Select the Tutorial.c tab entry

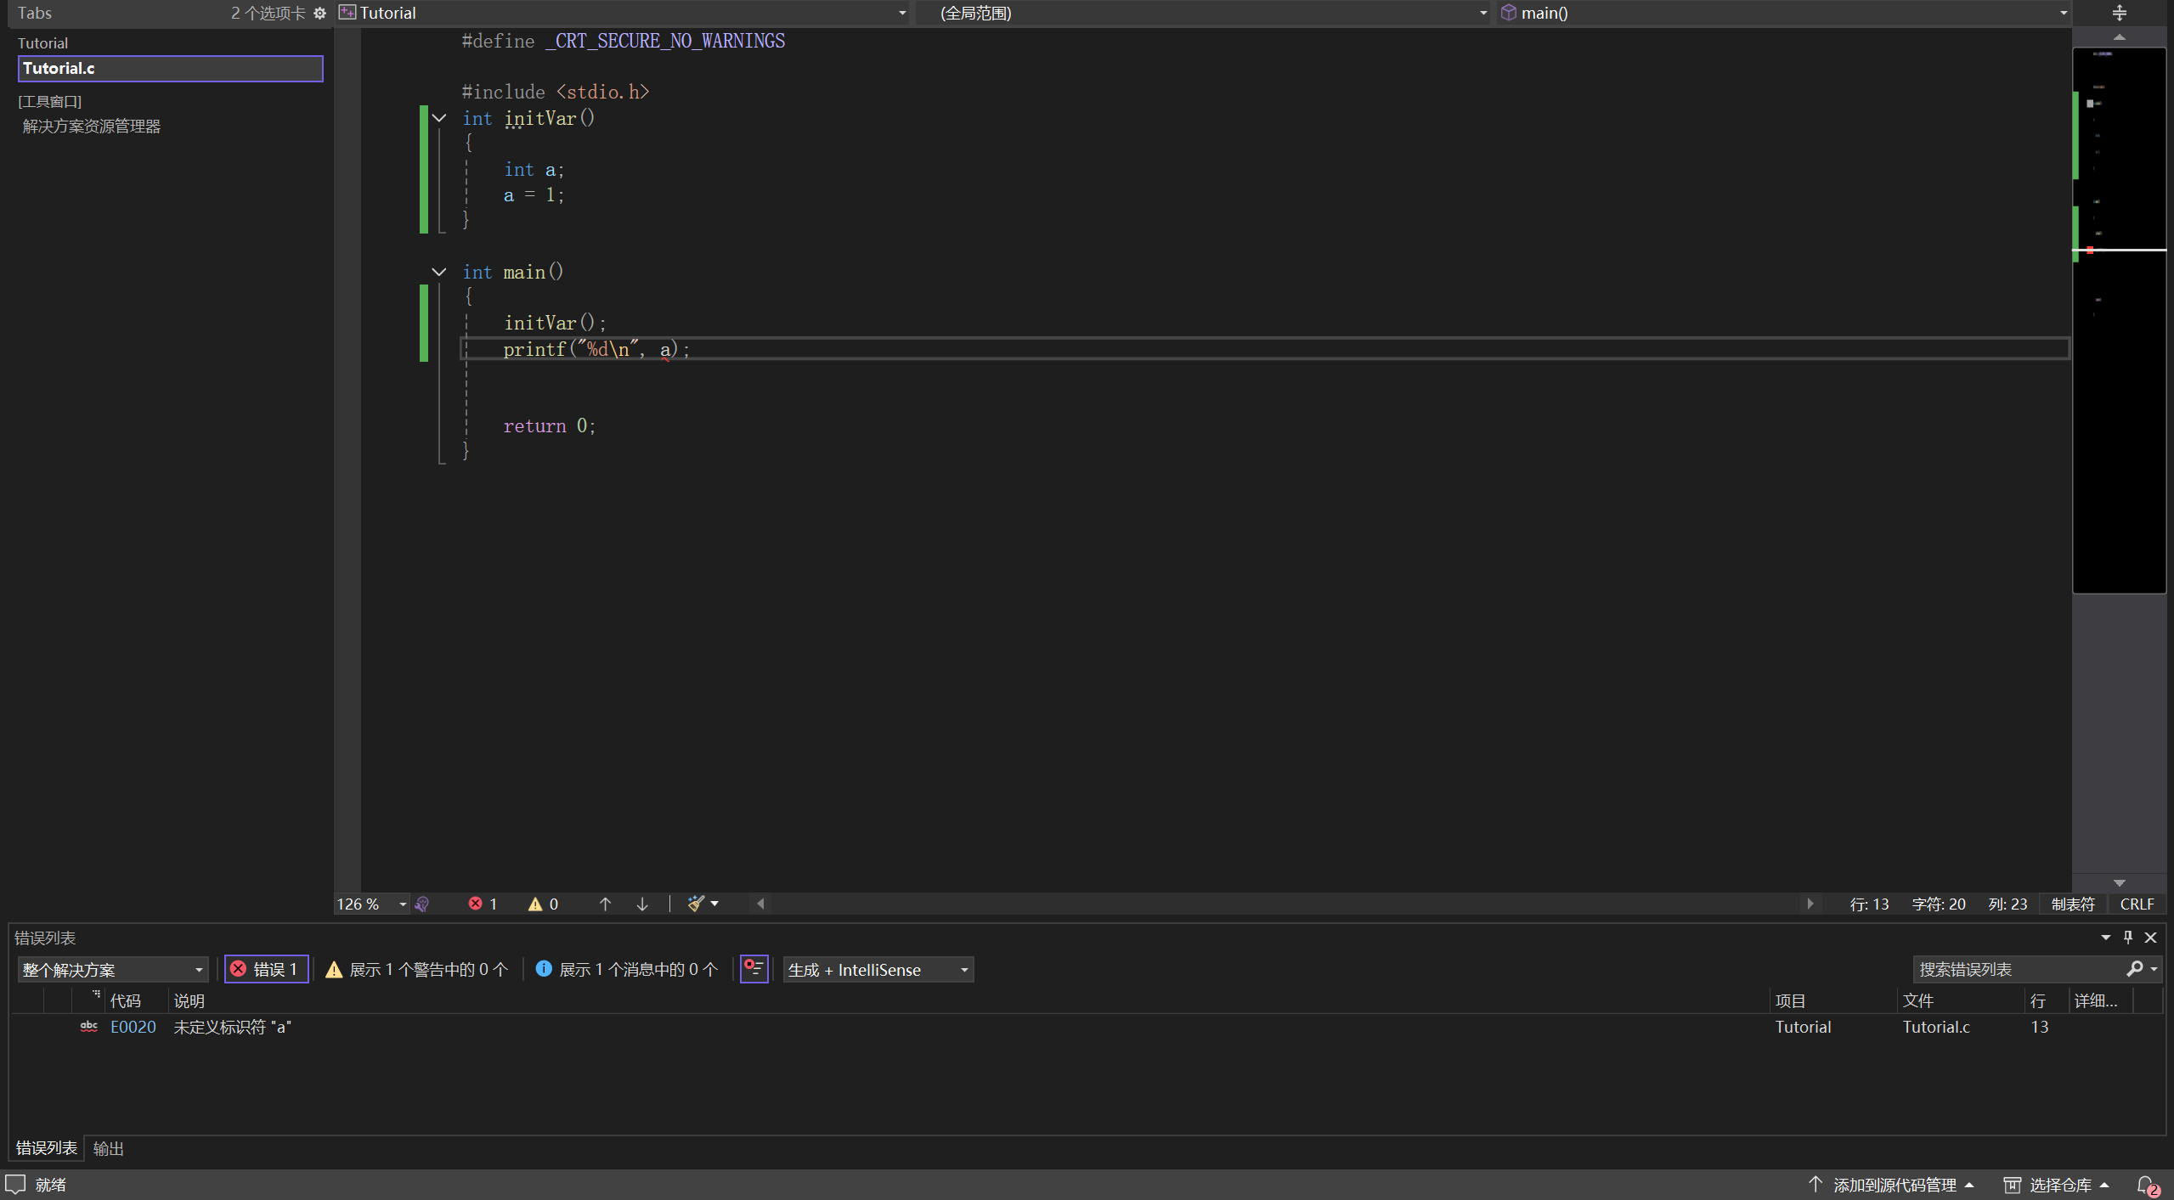coord(170,69)
